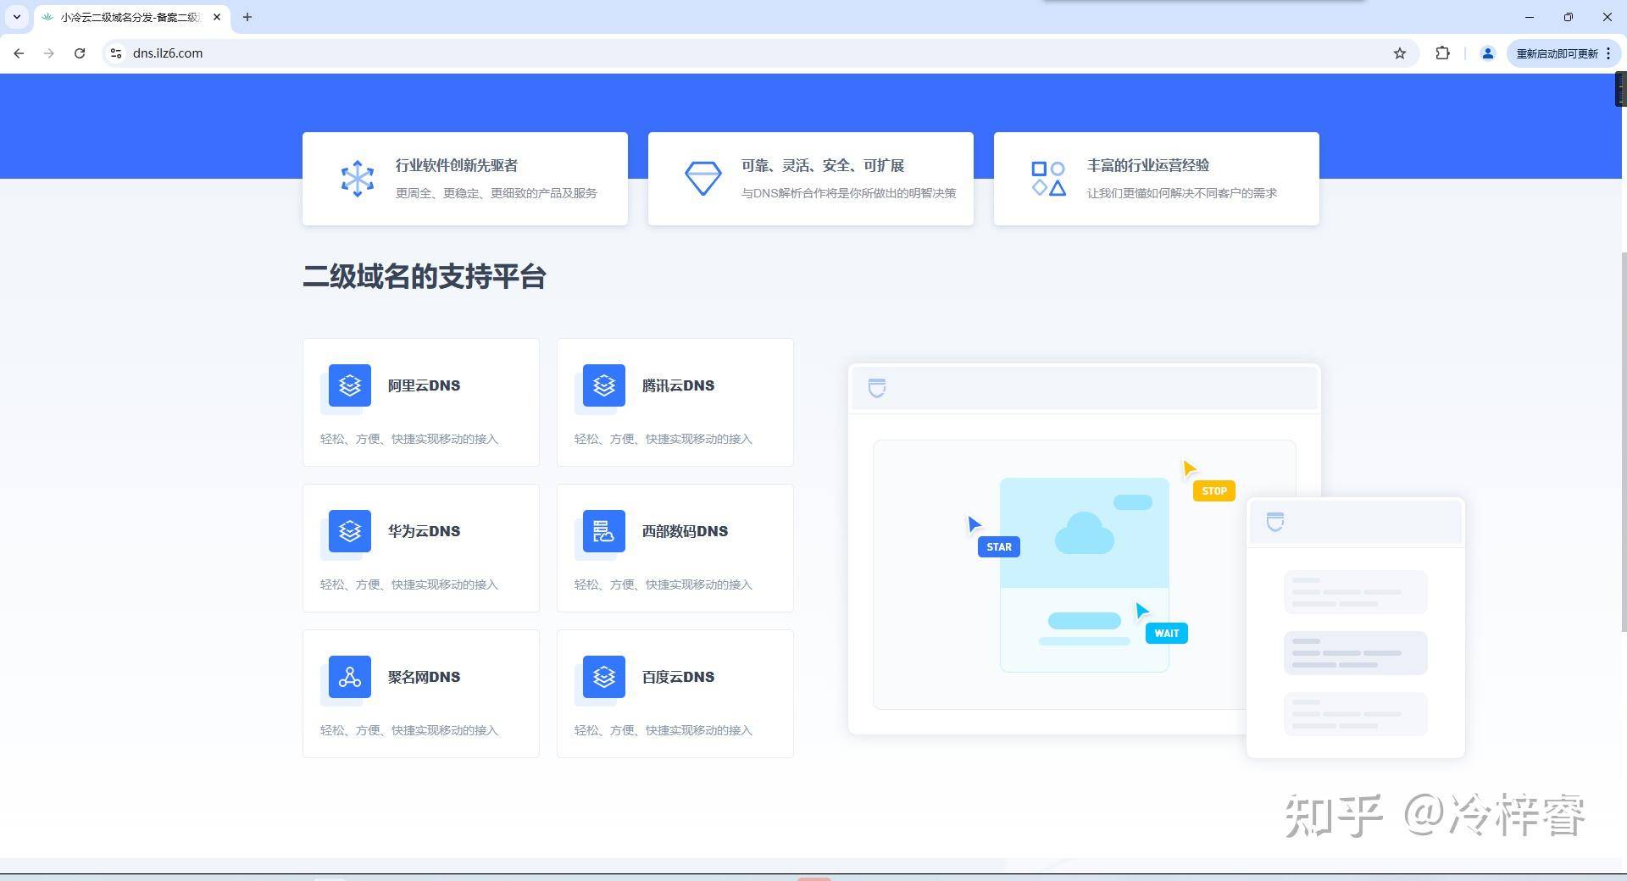Image resolution: width=1627 pixels, height=881 pixels.
Task: Click the 阿里云DNS layered stack icon
Action: 349,385
